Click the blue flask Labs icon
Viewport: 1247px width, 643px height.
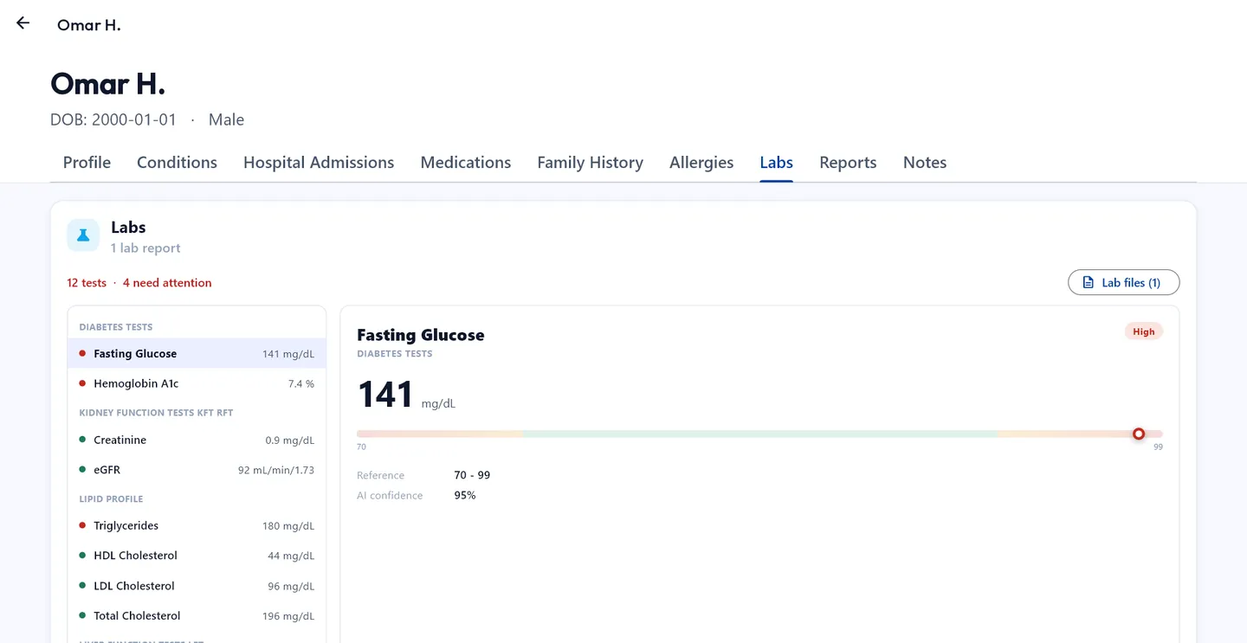(x=83, y=235)
